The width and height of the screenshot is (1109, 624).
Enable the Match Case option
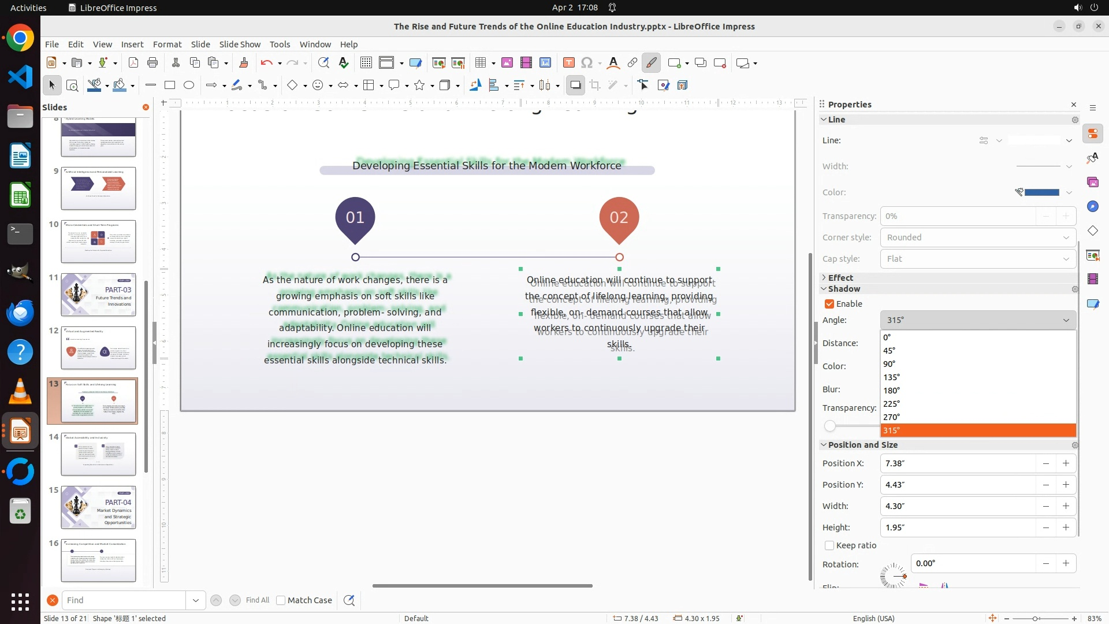pyautogui.click(x=281, y=600)
